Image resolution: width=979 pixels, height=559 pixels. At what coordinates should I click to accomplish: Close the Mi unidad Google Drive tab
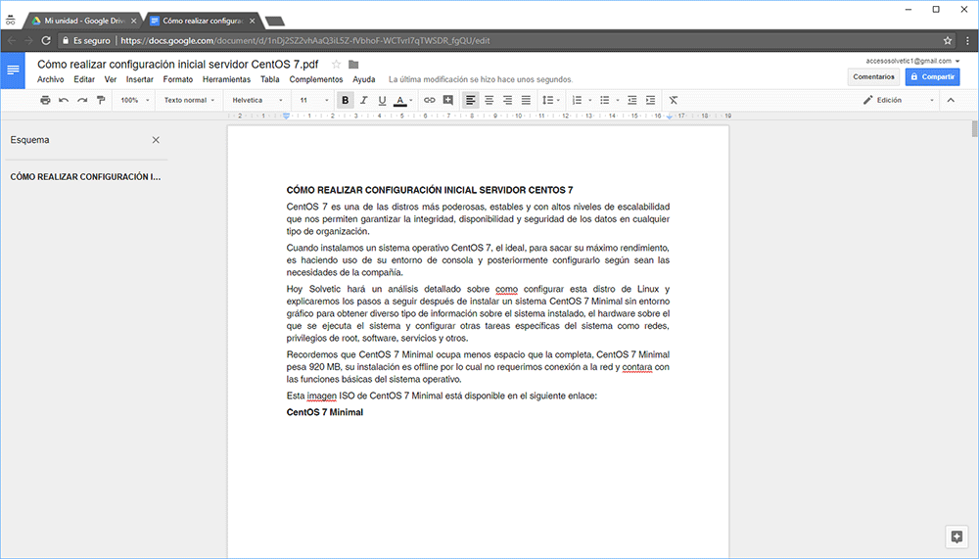133,21
